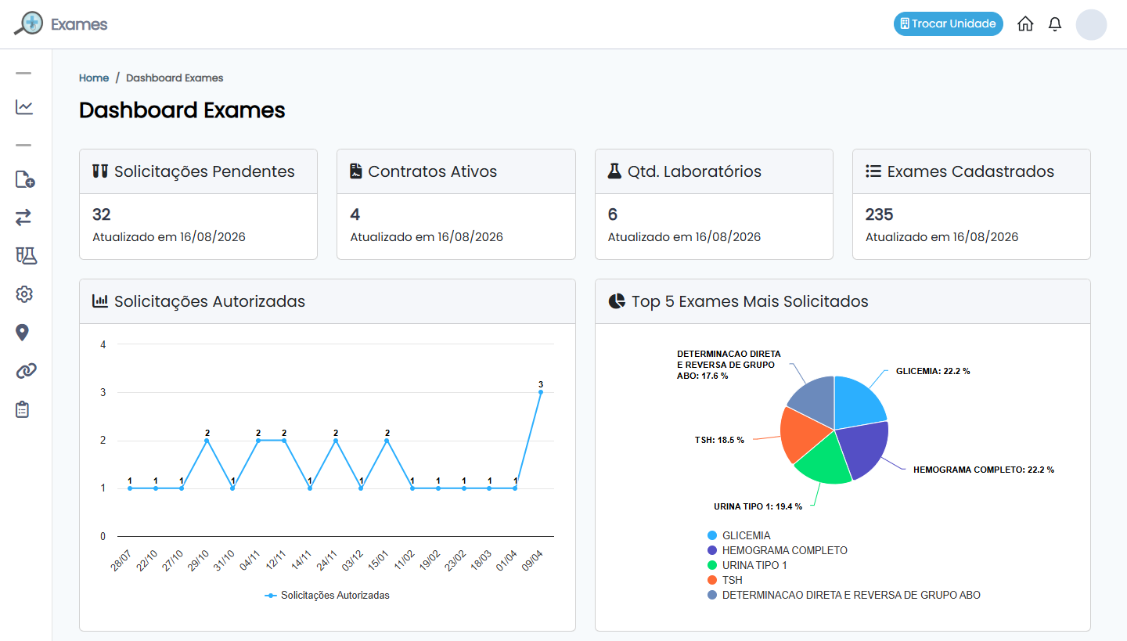
Task: Toggle HEMOGRAMA COMPLETO legend entry
Action: 777,550
